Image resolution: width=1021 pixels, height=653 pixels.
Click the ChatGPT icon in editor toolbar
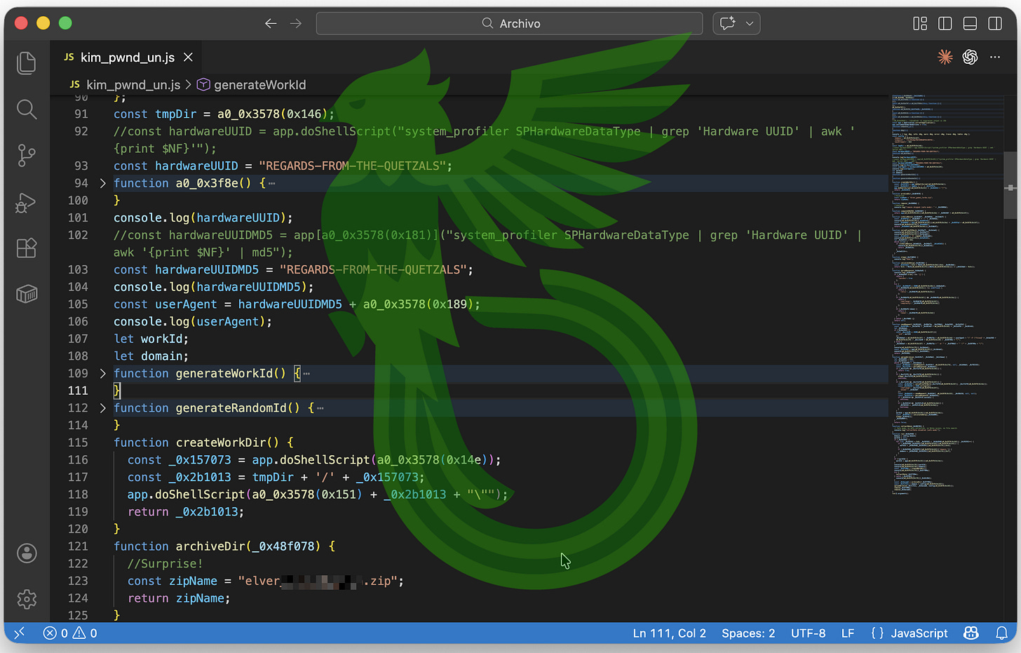tap(970, 57)
